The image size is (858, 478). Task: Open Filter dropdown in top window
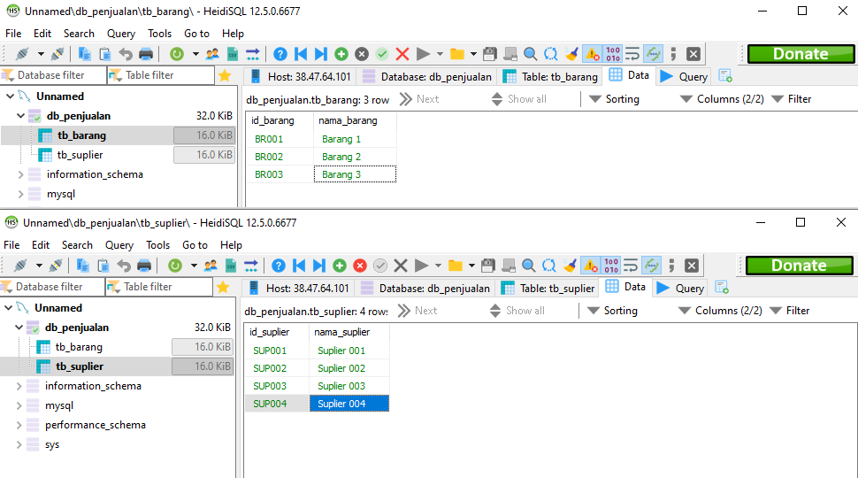point(792,99)
